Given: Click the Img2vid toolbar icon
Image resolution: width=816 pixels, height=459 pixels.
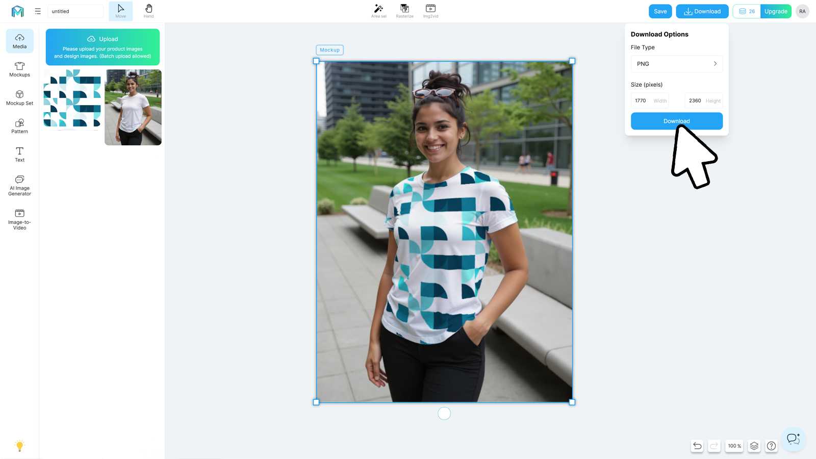Looking at the screenshot, I should (x=430, y=11).
